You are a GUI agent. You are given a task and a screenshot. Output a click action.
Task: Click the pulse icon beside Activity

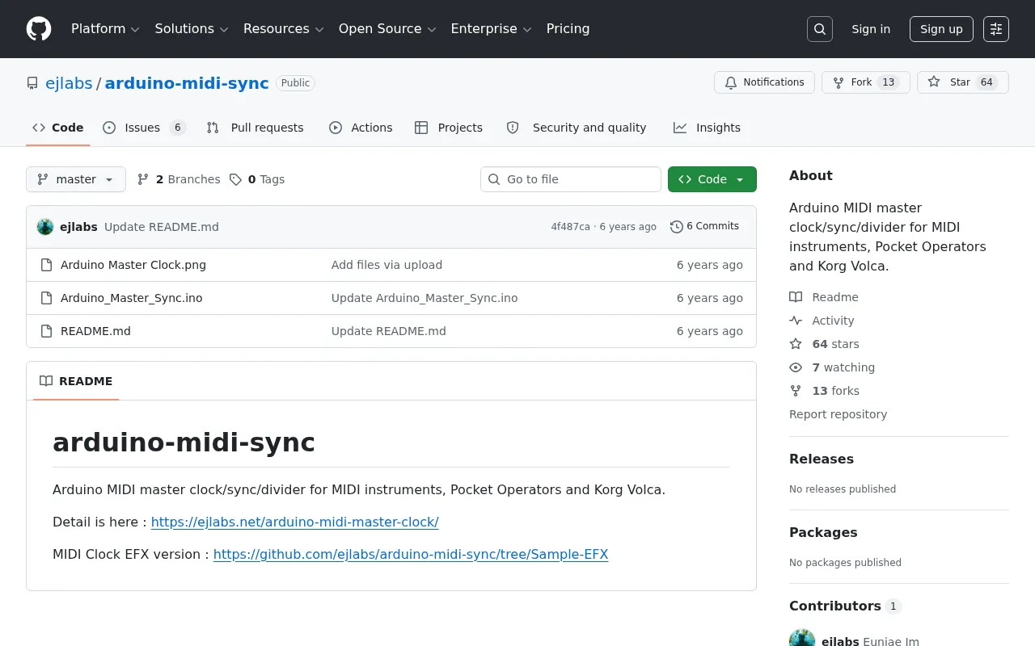tap(796, 321)
